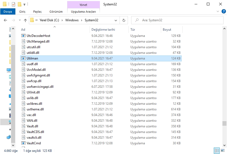Switch to the Paylaş ribbon tab
Image resolution: width=227 pixels, height=154 pixels.
point(37,12)
